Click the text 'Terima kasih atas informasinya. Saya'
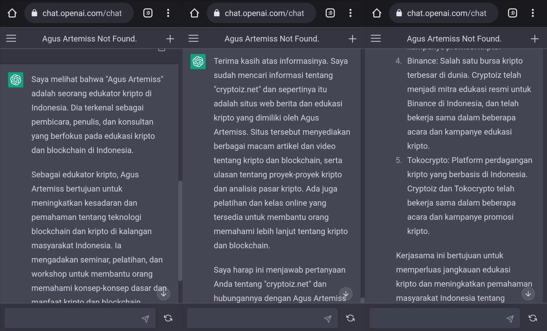Viewport: 547px width, 331px height. tap(281, 61)
